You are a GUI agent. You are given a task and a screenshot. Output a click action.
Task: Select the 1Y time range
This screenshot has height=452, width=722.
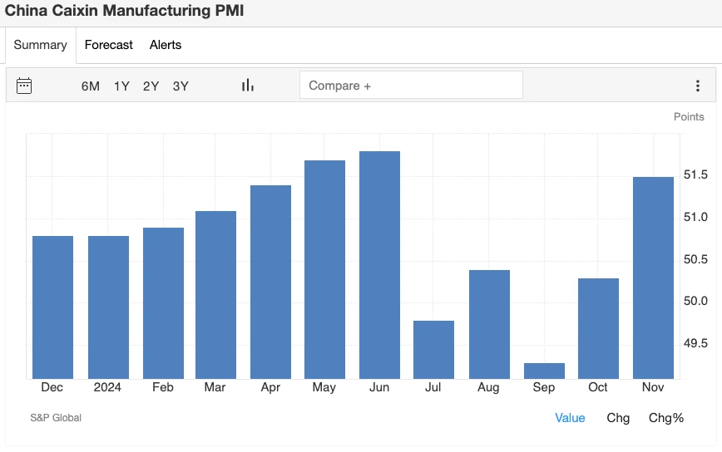(x=121, y=86)
